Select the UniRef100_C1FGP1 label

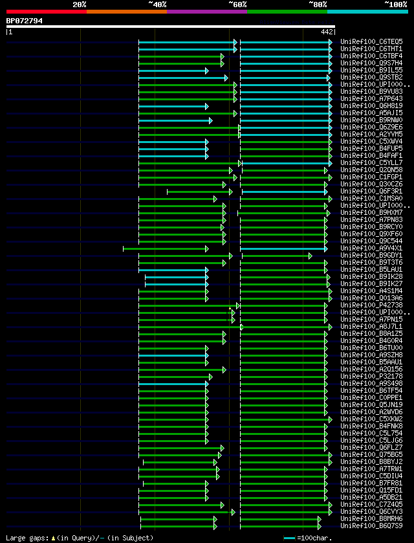point(371,177)
